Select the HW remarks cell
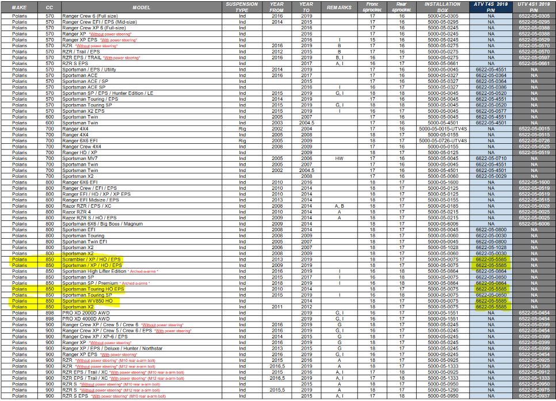This screenshot has height=401, width=556. [x=339, y=158]
